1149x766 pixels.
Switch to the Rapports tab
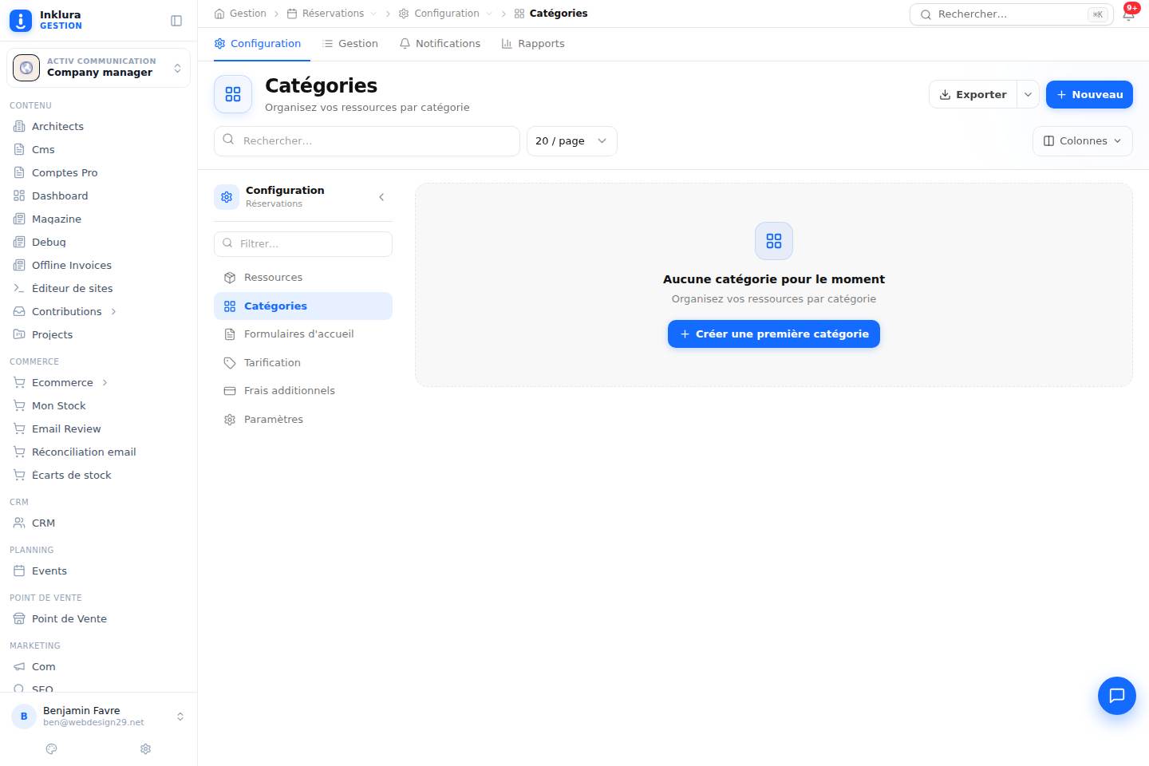point(533,44)
